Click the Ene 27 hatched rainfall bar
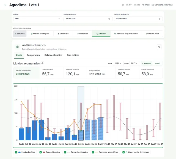This screenshot has width=176, height=159. click(101, 129)
